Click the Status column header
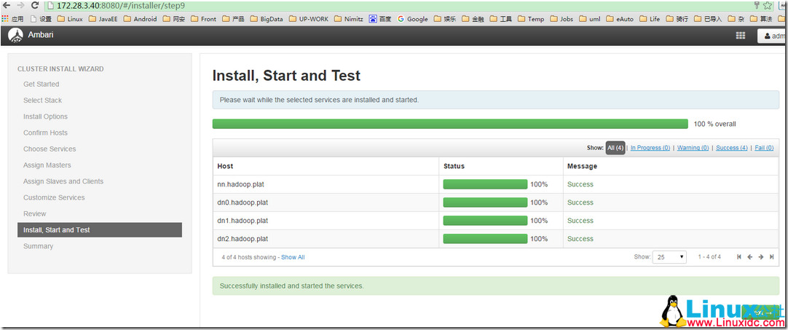This screenshot has height=330, width=788. coord(454,166)
